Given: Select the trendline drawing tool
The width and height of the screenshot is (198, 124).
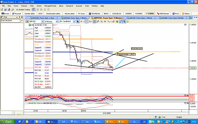Looking at the screenshot, I should pos(109,22).
